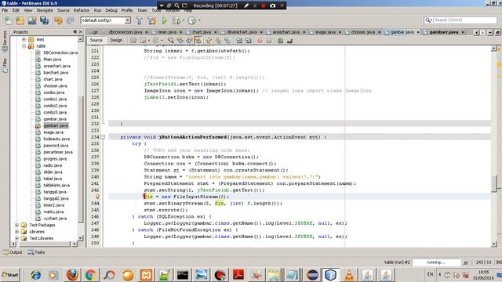
Task: Open the Debug menu
Action: click(x=111, y=10)
